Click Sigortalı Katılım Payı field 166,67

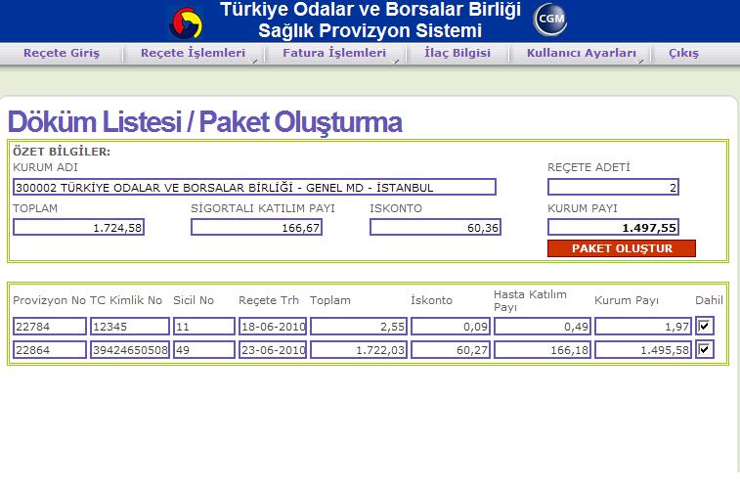click(x=256, y=227)
